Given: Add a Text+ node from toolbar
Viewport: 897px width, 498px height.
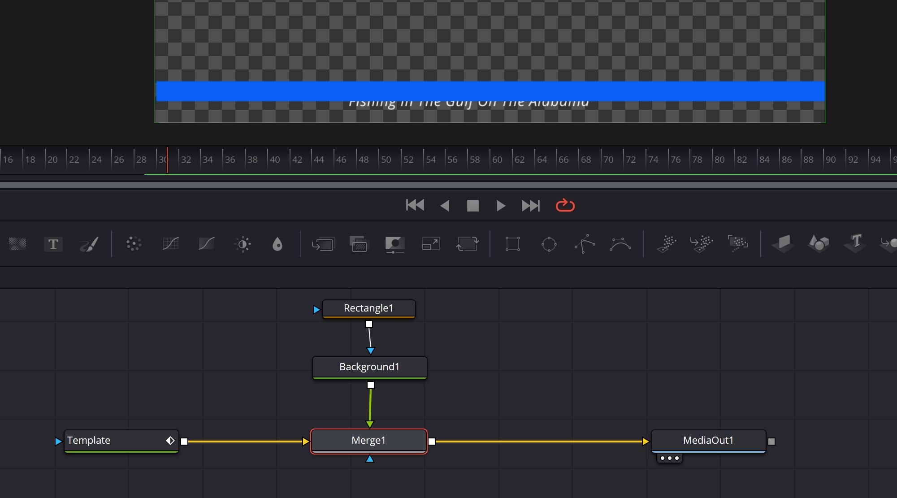Looking at the screenshot, I should (53, 244).
